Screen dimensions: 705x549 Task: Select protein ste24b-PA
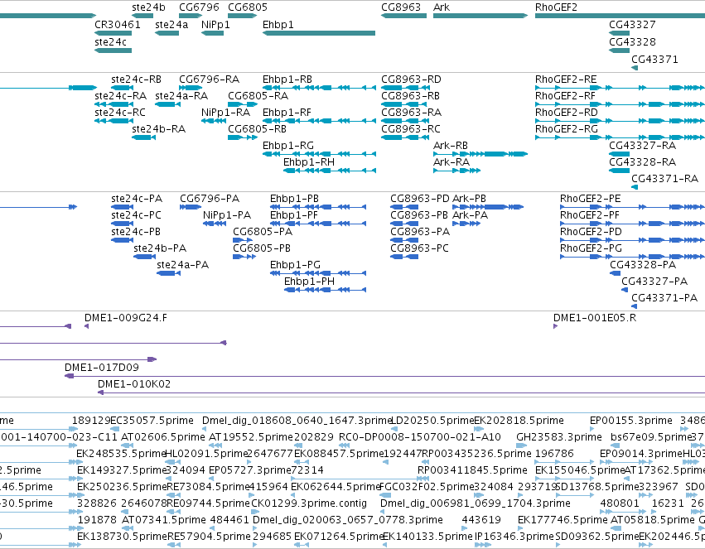tap(144, 257)
